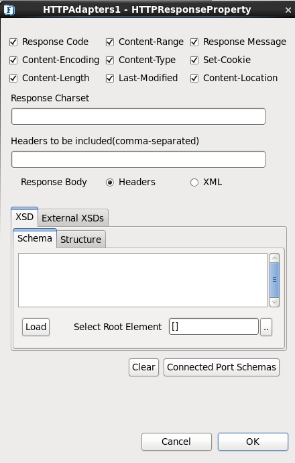Select the Headers radio button
This screenshot has width=295, height=463.
click(110, 183)
